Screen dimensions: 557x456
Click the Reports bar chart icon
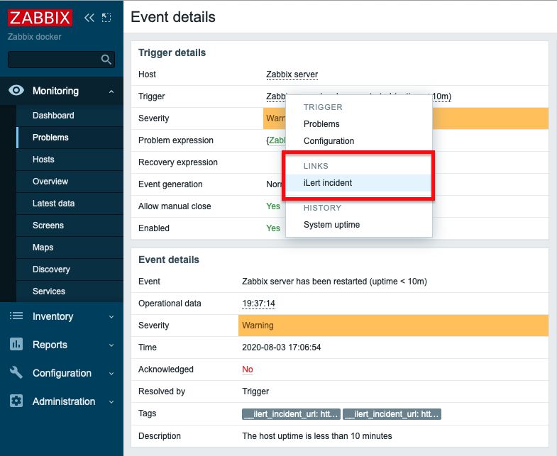(x=16, y=344)
